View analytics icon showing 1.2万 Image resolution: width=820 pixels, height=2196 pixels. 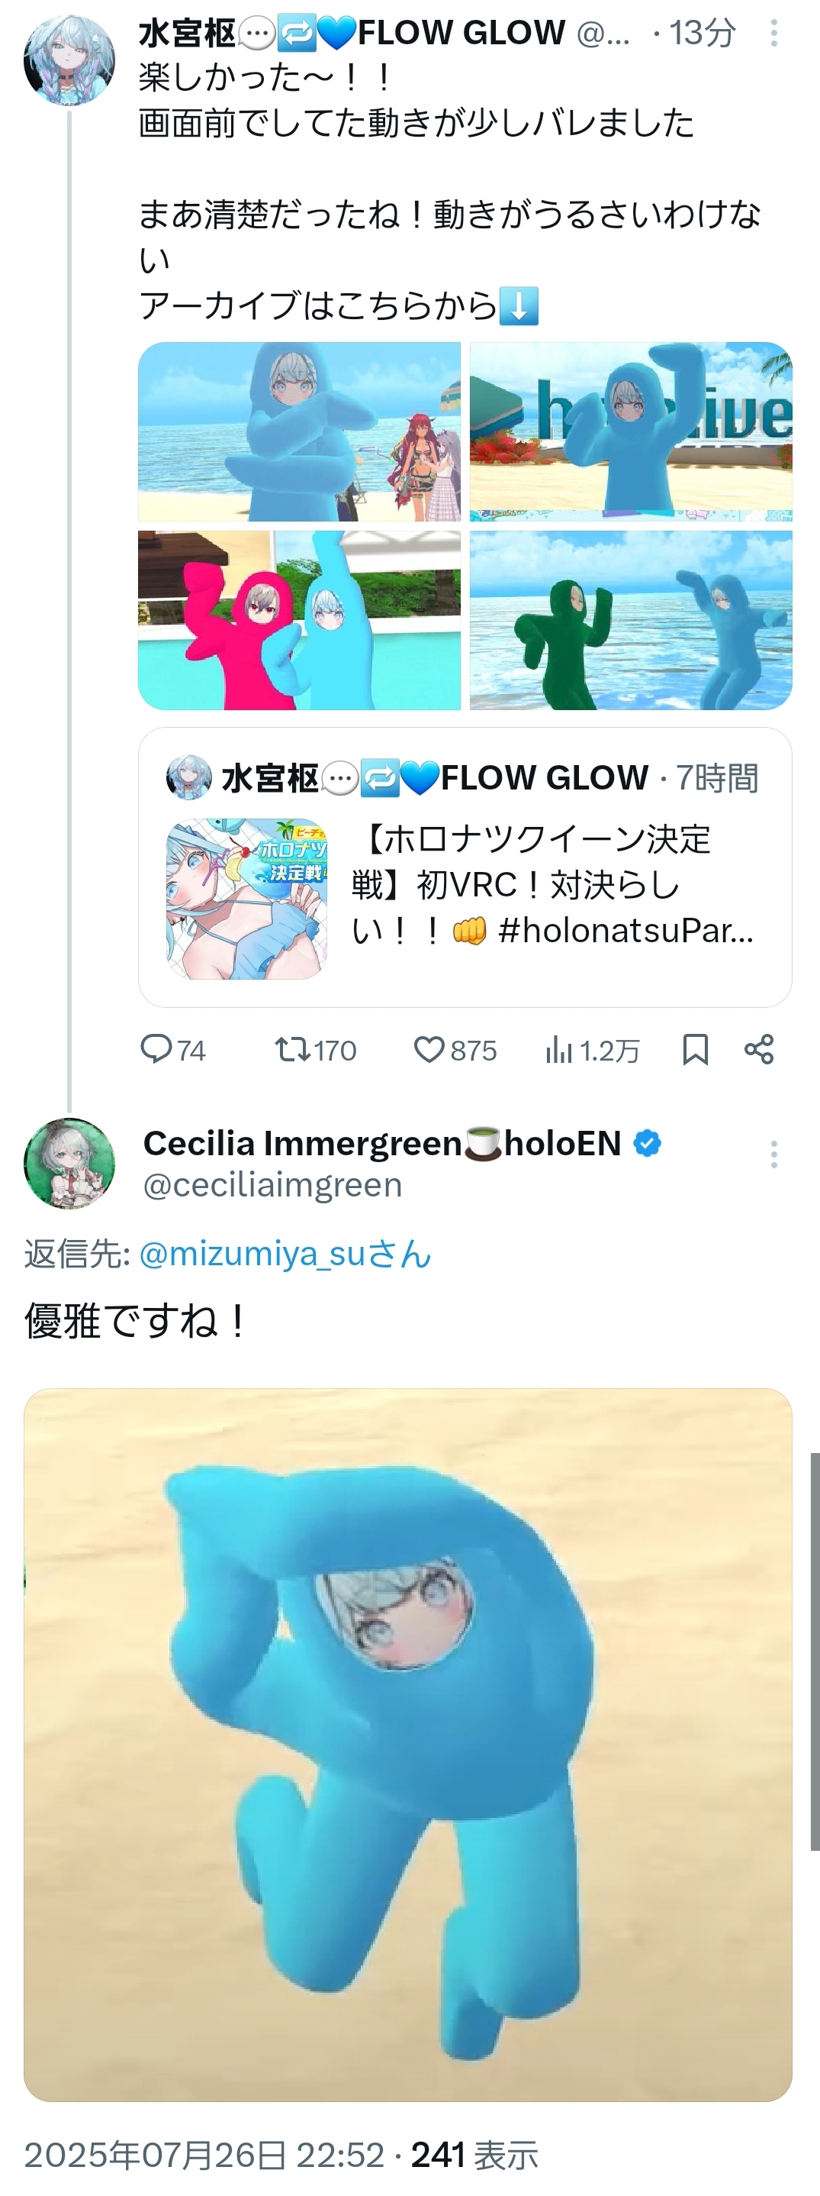[593, 1050]
